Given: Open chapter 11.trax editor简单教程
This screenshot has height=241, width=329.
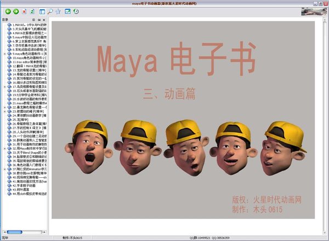Looking at the screenshot, I should click(30, 62).
